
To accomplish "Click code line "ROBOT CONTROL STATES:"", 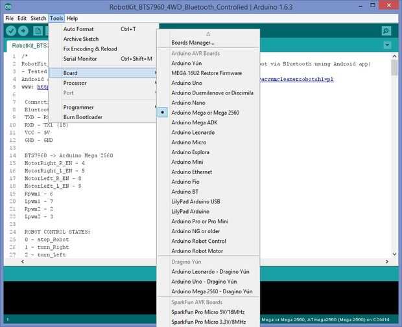I will 58,232.
